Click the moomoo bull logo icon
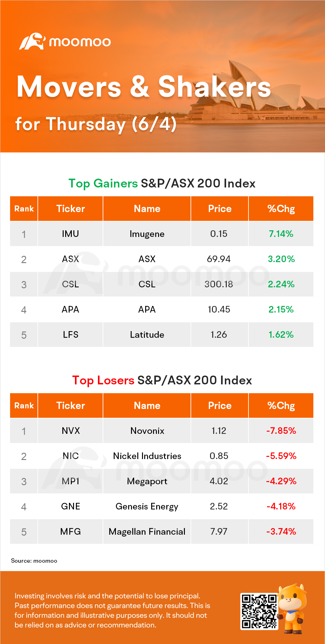The height and width of the screenshot is (644, 325). [x=32, y=41]
